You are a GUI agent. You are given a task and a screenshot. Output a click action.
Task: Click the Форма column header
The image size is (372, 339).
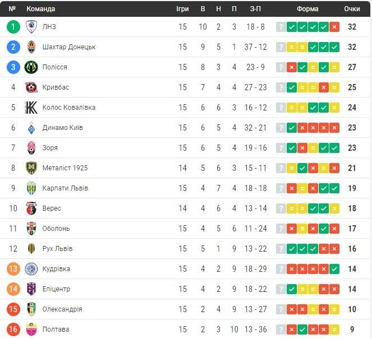pyautogui.click(x=307, y=9)
